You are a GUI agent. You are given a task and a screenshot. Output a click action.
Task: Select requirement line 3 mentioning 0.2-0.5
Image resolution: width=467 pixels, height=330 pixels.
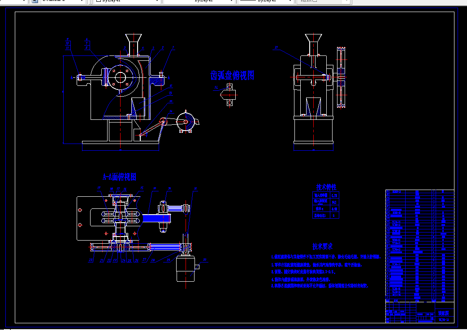(303, 272)
